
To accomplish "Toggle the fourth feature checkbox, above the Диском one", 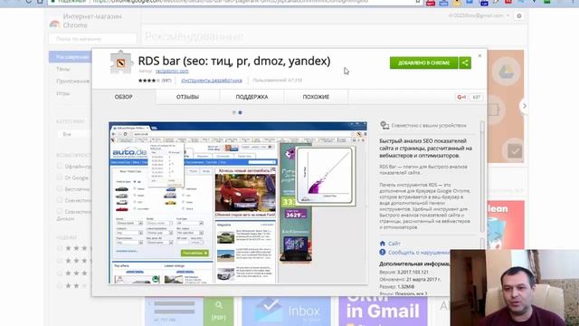I will [x=60, y=200].
